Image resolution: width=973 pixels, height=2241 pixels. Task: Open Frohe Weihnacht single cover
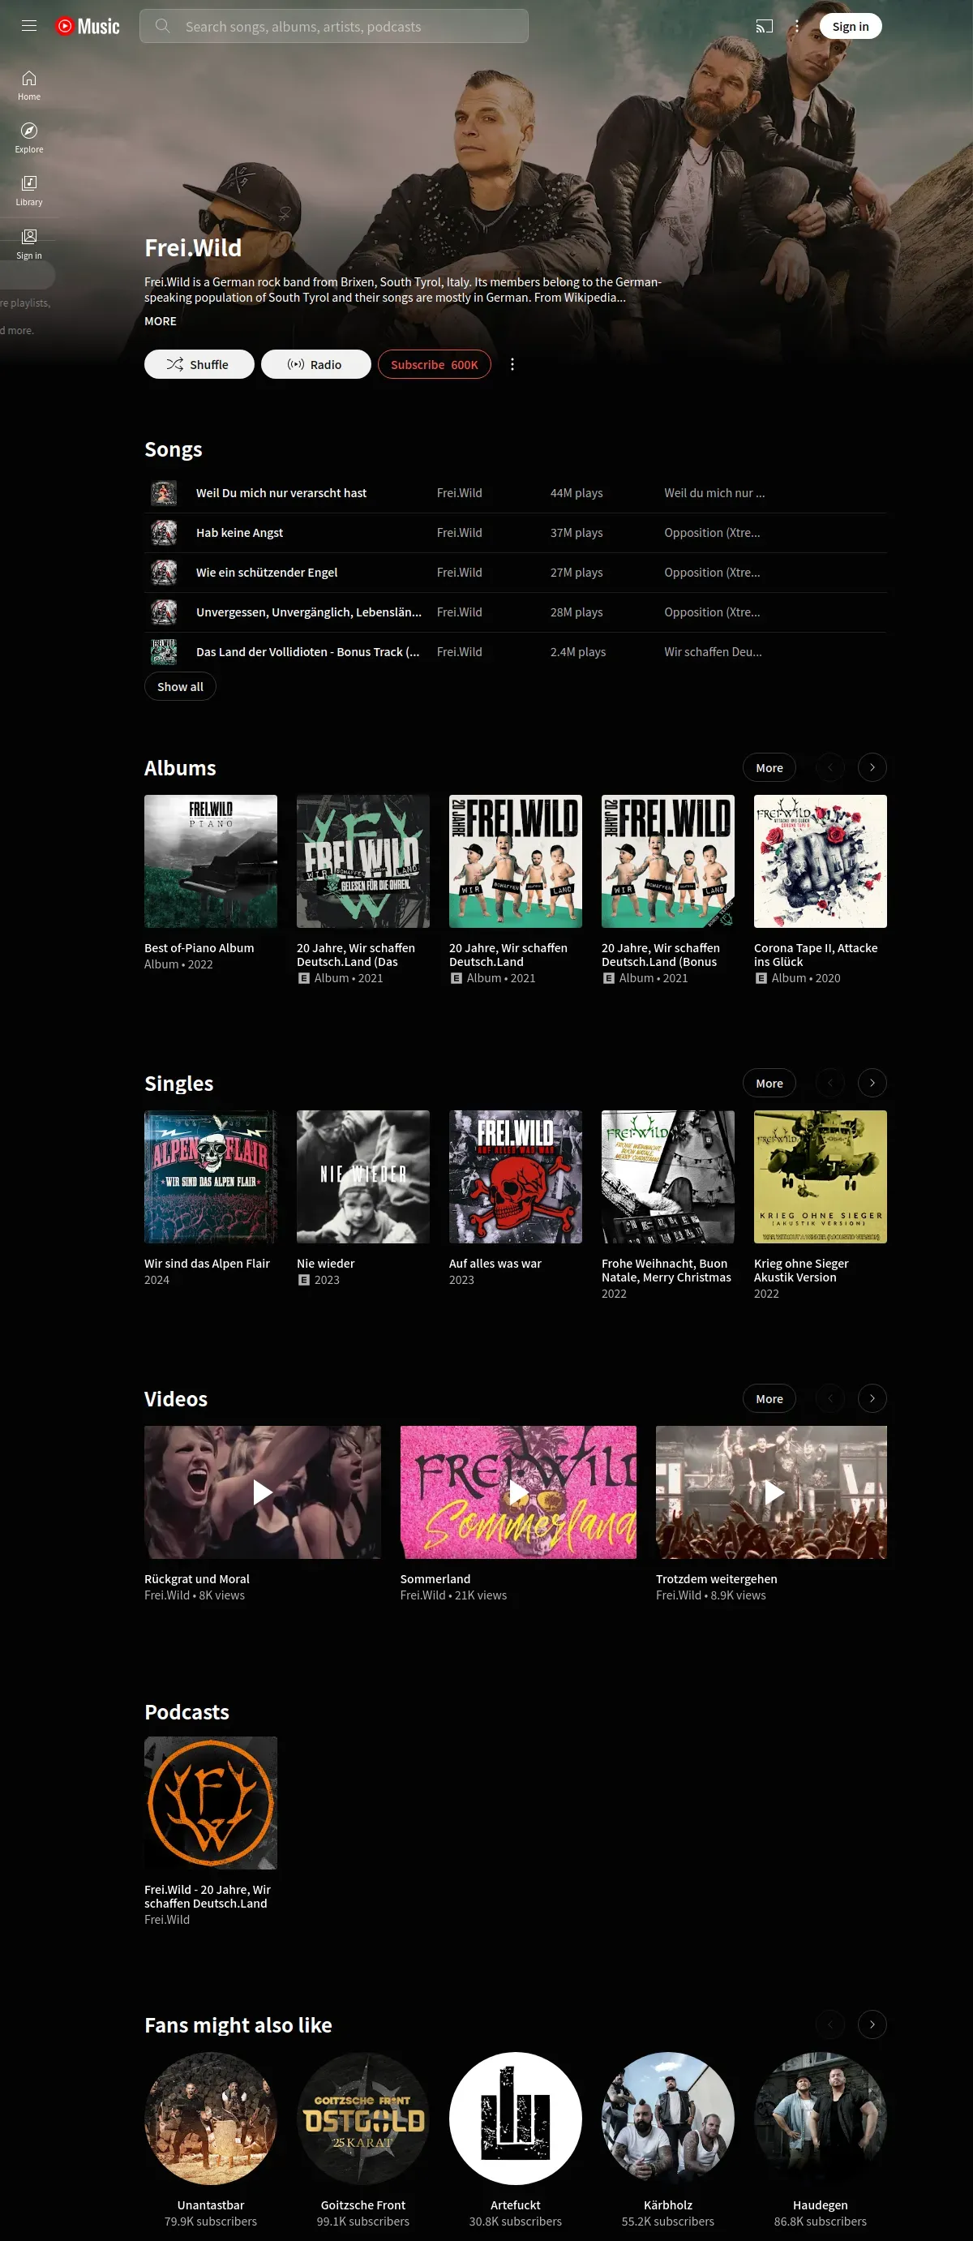[668, 1177]
